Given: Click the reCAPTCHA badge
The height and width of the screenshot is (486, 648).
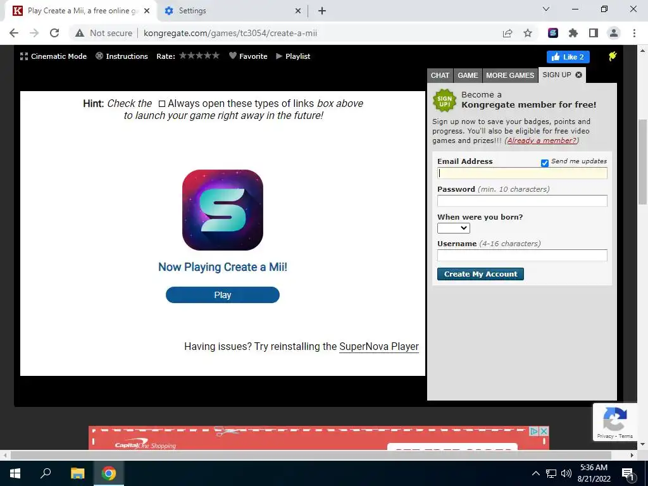Looking at the screenshot, I should [615, 422].
